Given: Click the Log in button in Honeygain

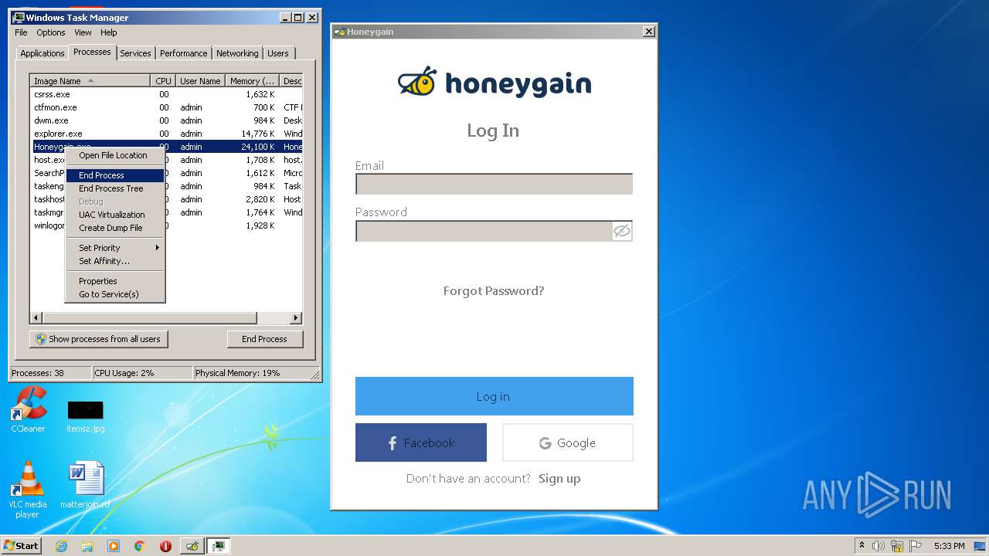Looking at the screenshot, I should 494,396.
